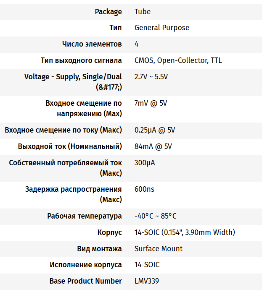The height and width of the screenshot is (292, 262).
Task: Click the "Tube" package value
Action: click(x=143, y=12)
